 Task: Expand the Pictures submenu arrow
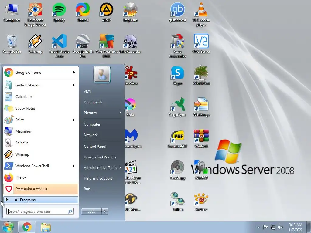click(x=120, y=113)
